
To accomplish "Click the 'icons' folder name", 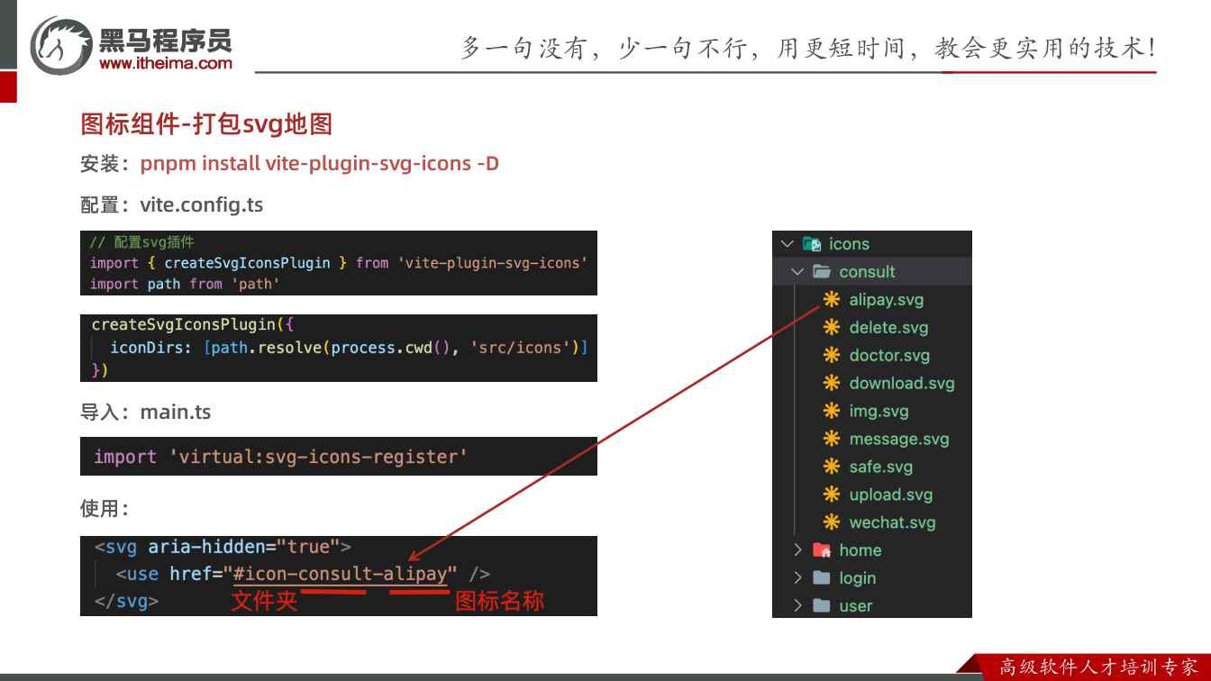I will [x=849, y=244].
